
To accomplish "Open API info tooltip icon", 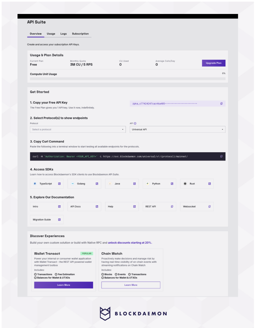I will pyautogui.click(x=135, y=123).
